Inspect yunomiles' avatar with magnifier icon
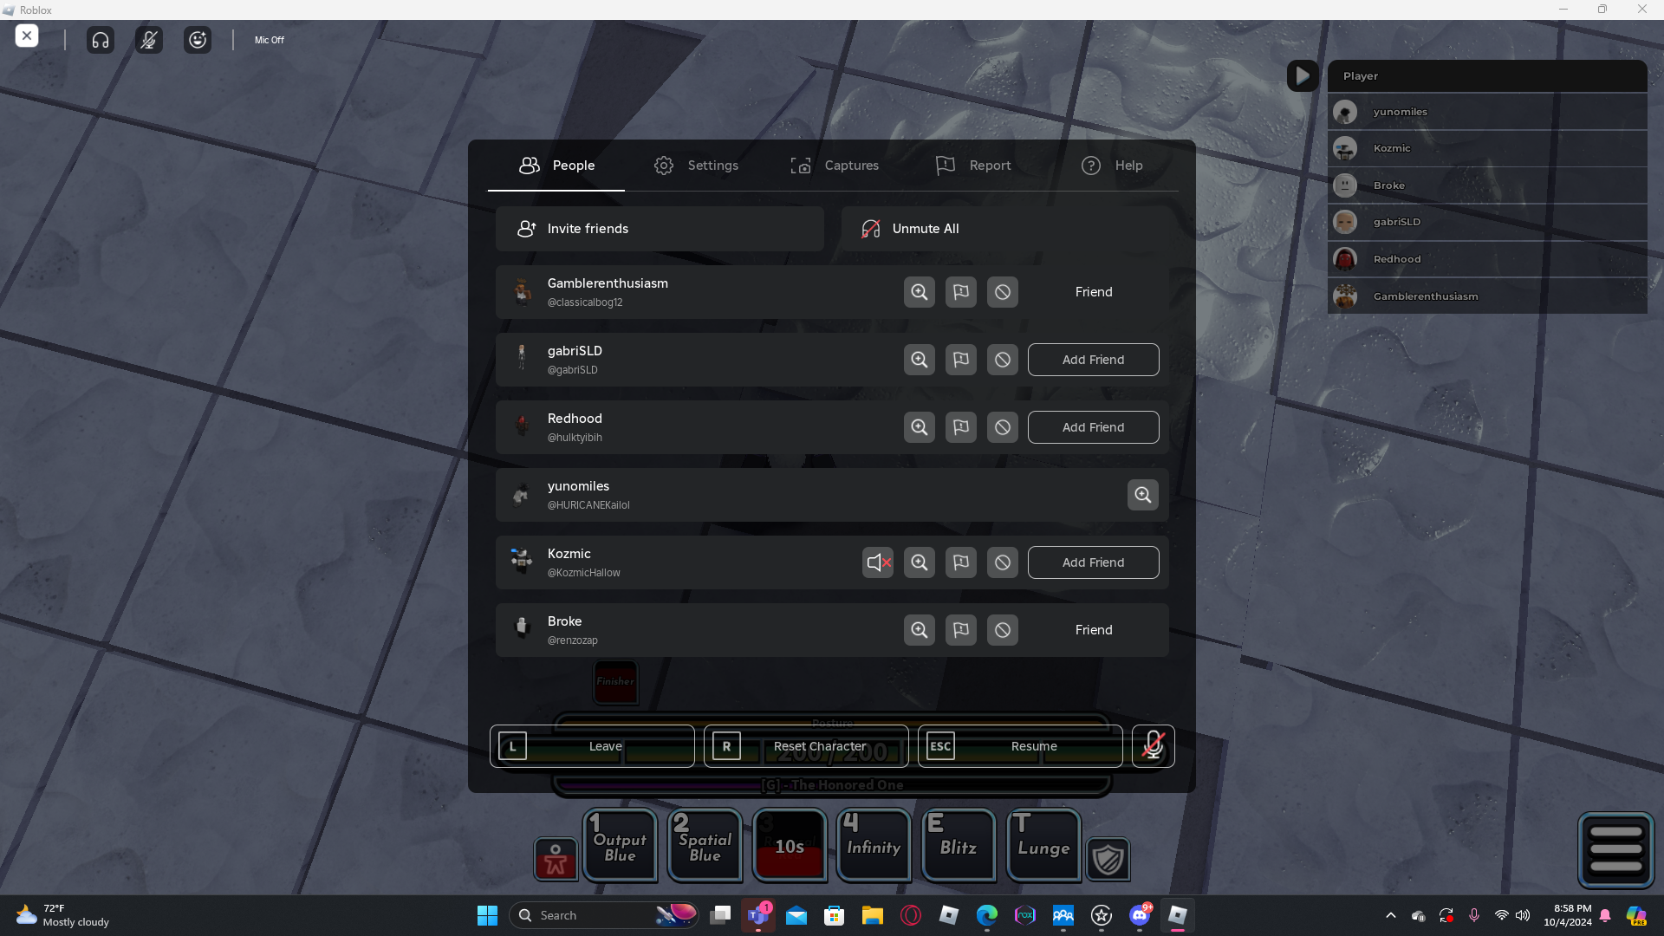 [1143, 495]
